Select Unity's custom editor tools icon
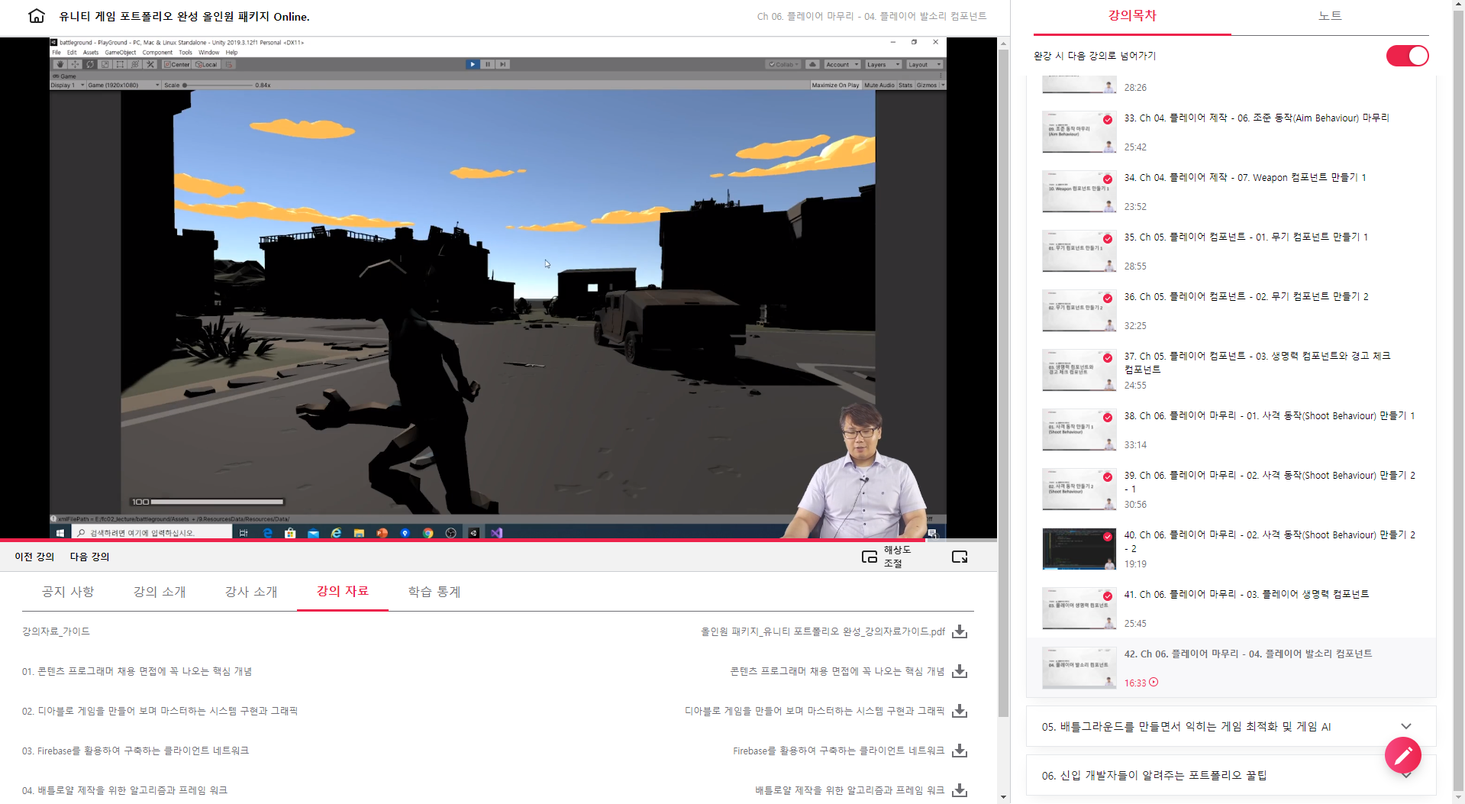The width and height of the screenshot is (1465, 804). (x=150, y=65)
